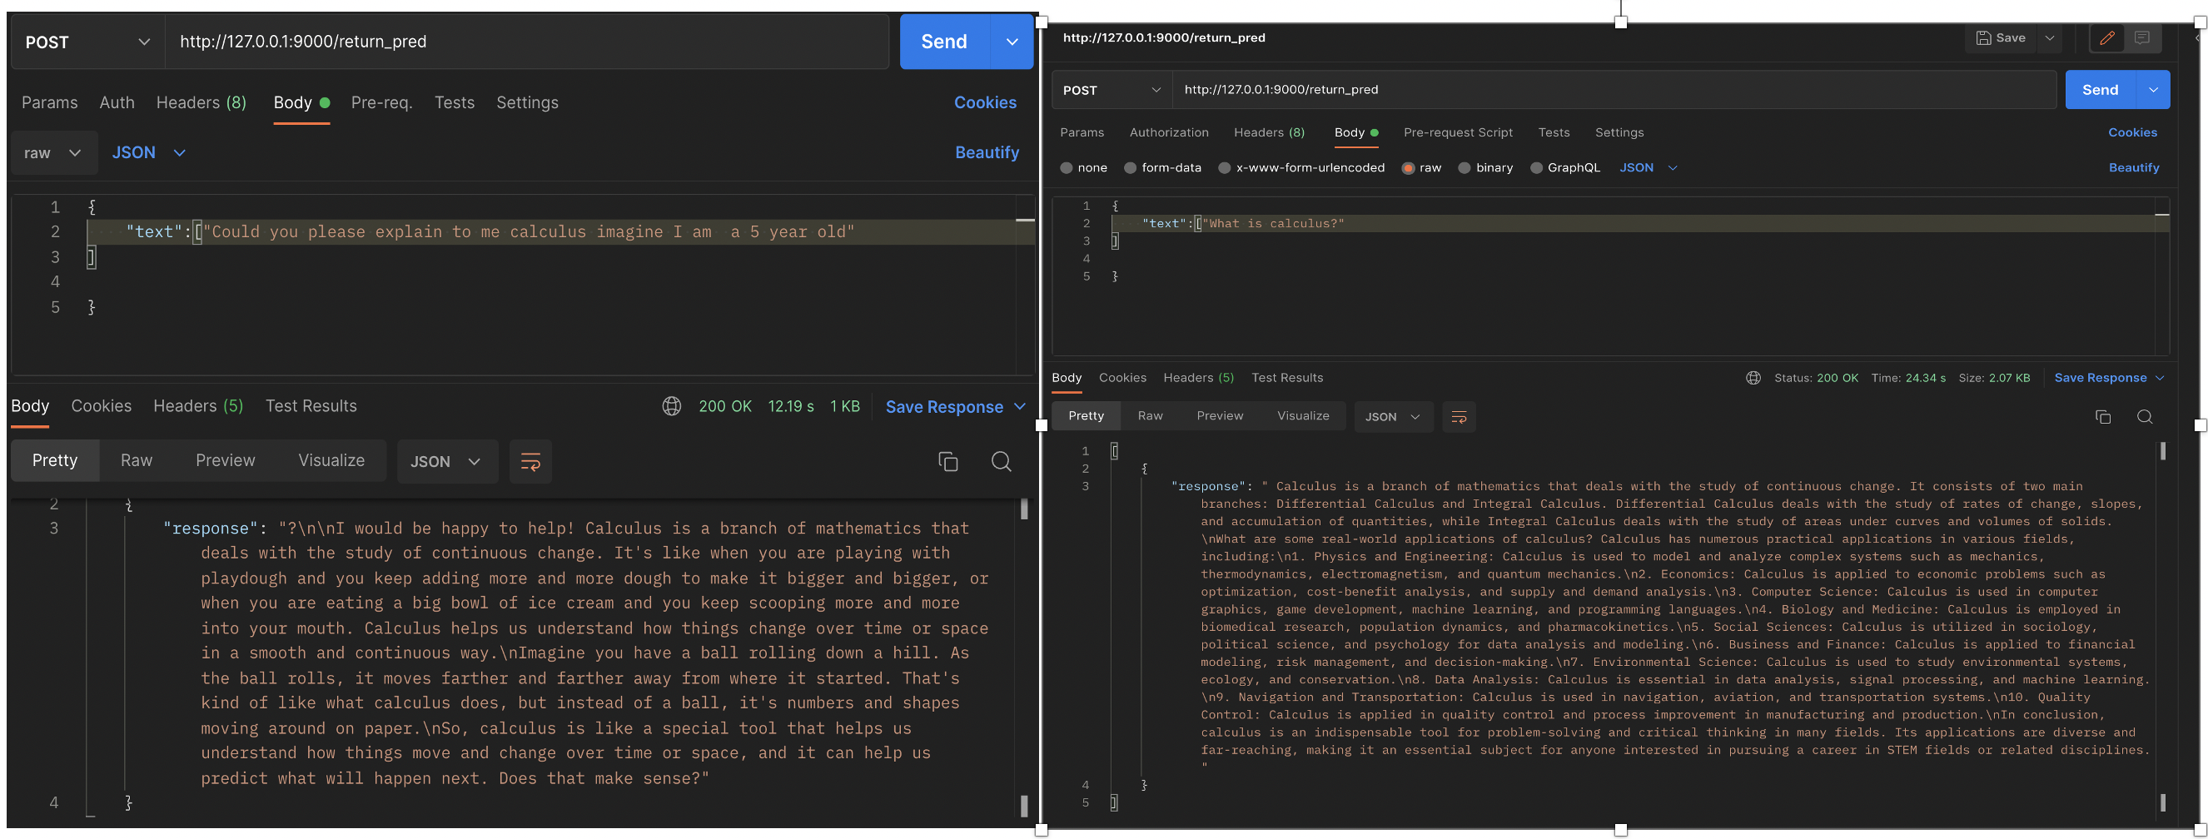Click comment icon in right window header
This screenshot has width=2208, height=839.
2141,37
